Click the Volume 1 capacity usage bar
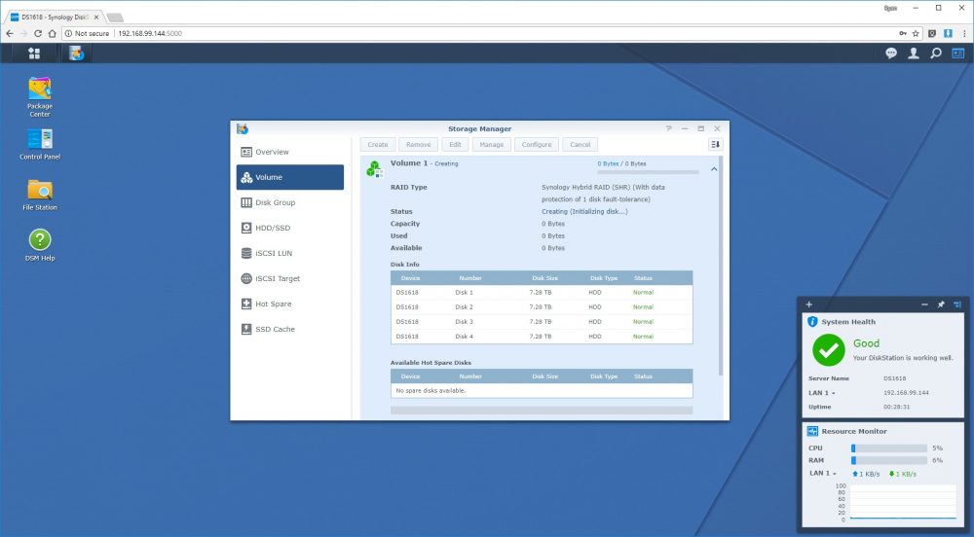 point(648,172)
